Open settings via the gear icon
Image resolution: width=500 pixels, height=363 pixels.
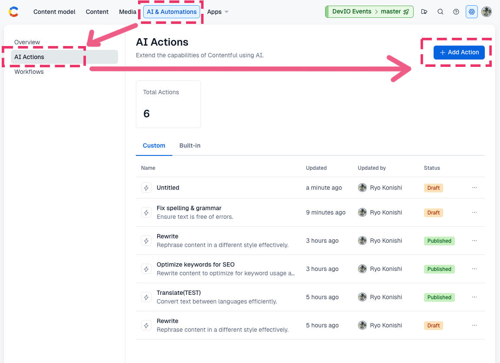[472, 12]
